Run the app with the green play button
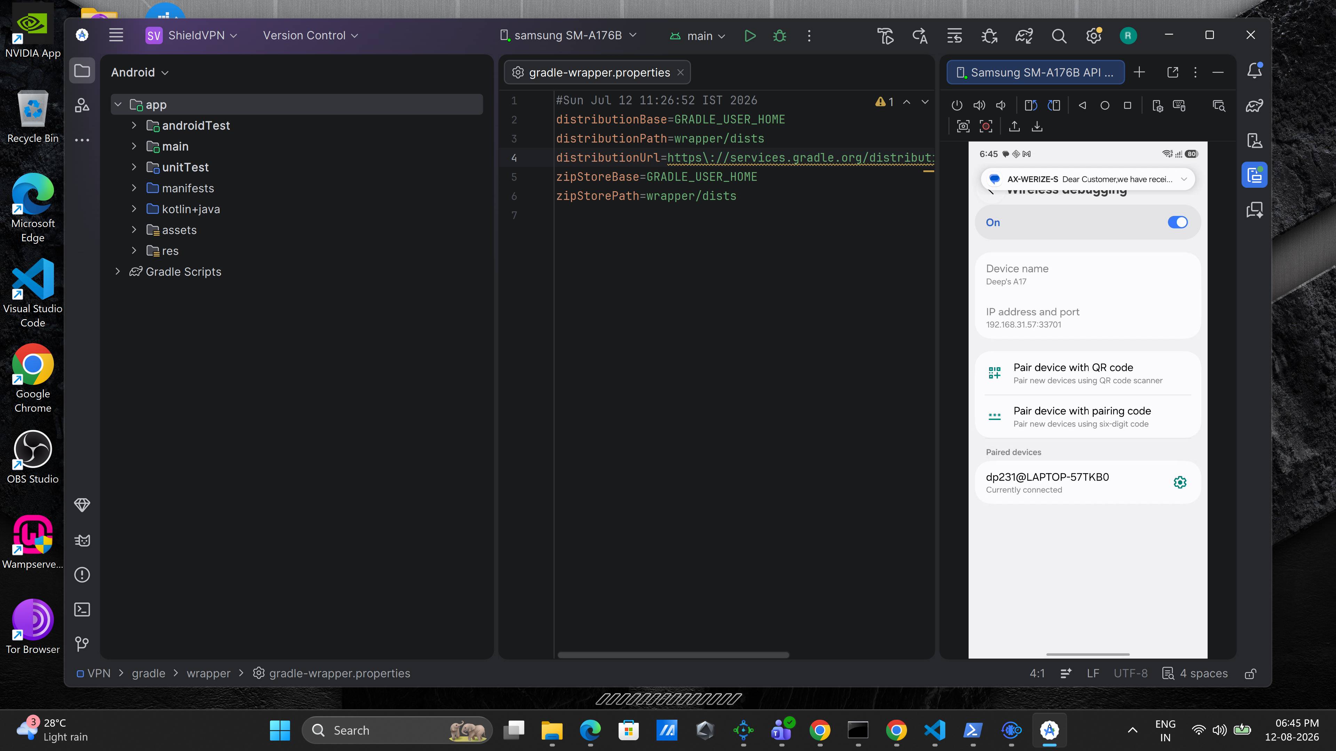1336x751 pixels. tap(749, 36)
